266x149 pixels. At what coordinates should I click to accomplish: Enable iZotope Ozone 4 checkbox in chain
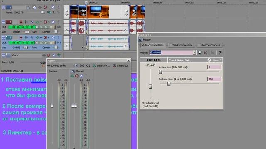[x=199, y=45]
